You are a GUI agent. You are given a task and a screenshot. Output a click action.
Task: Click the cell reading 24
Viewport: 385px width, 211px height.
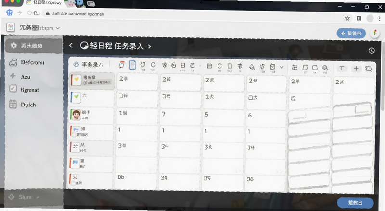pyautogui.click(x=179, y=149)
